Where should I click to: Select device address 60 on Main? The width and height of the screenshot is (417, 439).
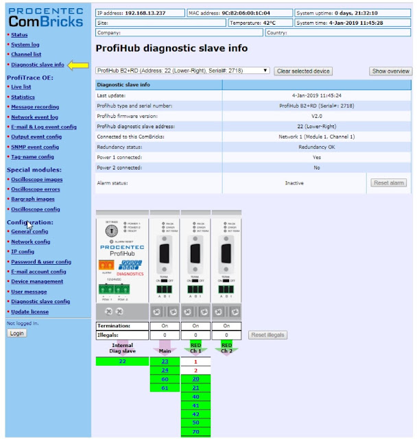pos(165,379)
